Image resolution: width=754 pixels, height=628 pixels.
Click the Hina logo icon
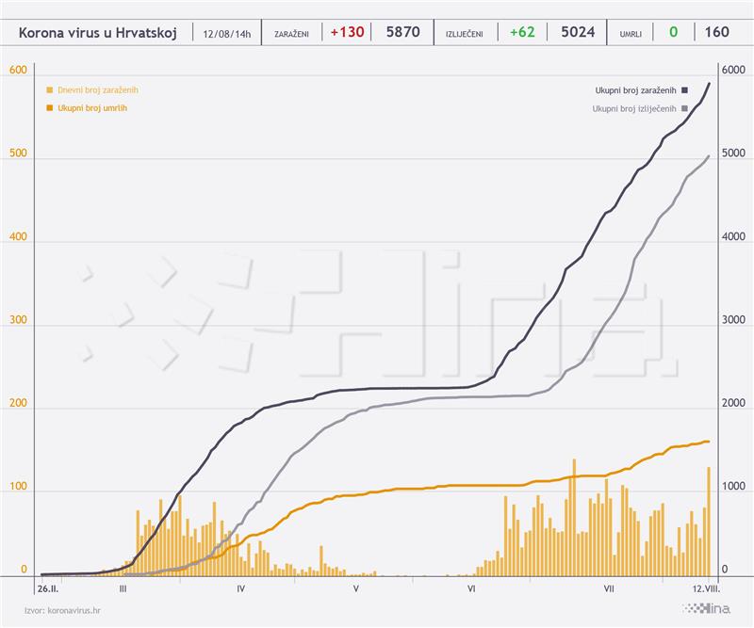pos(706,609)
